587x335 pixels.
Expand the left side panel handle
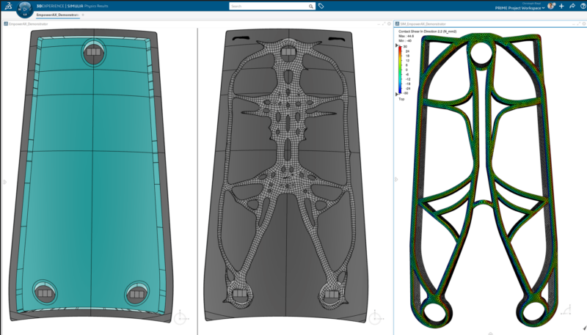click(x=3, y=183)
